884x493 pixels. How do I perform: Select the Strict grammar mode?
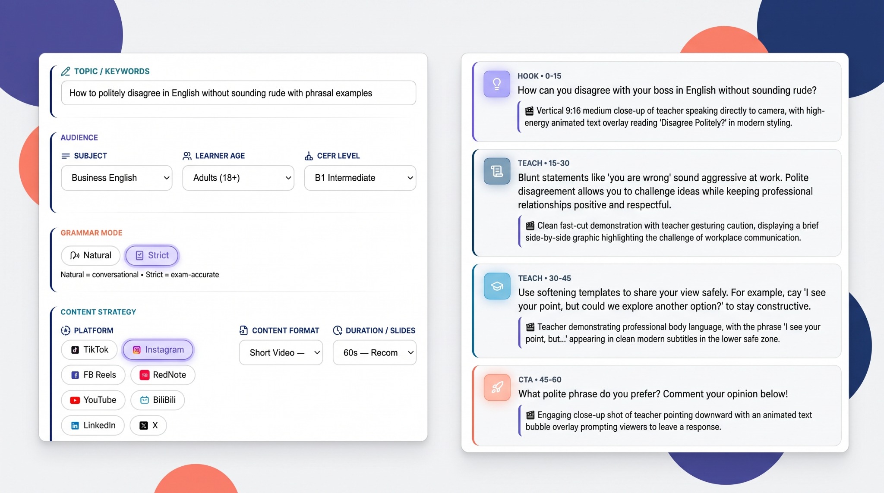click(x=152, y=255)
